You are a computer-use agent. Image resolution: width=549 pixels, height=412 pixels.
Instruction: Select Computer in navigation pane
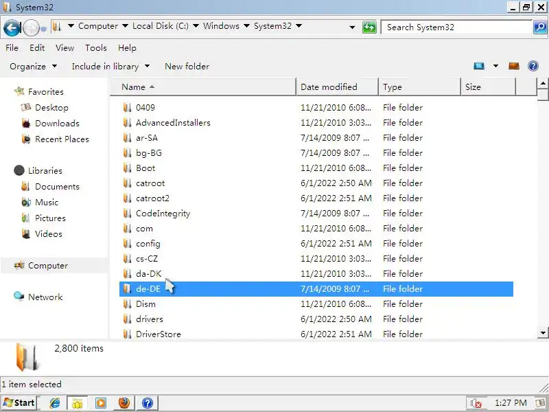click(x=48, y=266)
